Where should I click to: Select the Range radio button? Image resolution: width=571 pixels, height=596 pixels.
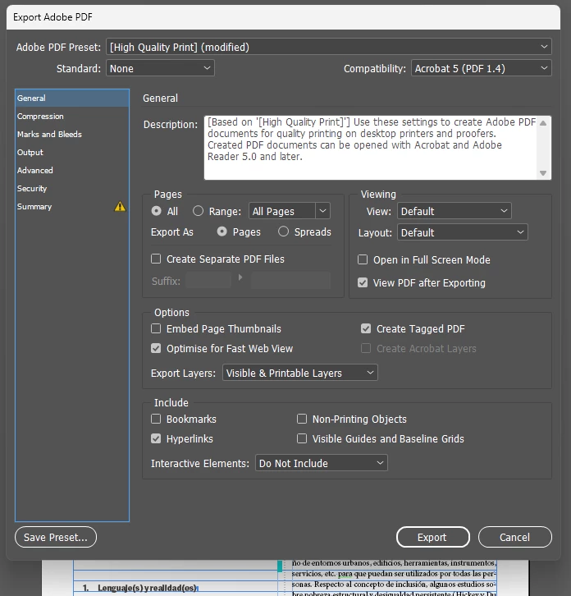[198, 211]
